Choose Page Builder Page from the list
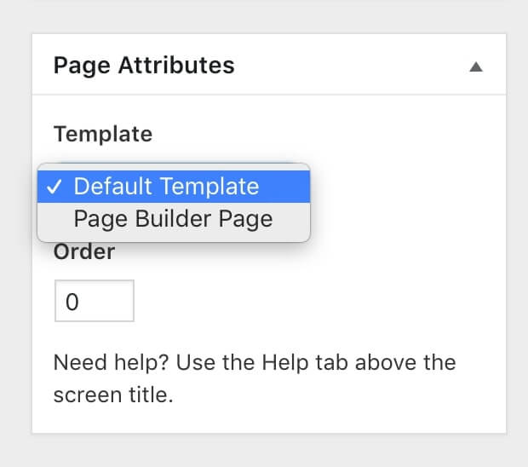Screen dimensions: 528x467 pyautogui.click(x=174, y=219)
